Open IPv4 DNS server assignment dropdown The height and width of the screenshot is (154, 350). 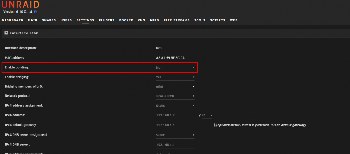(175, 135)
